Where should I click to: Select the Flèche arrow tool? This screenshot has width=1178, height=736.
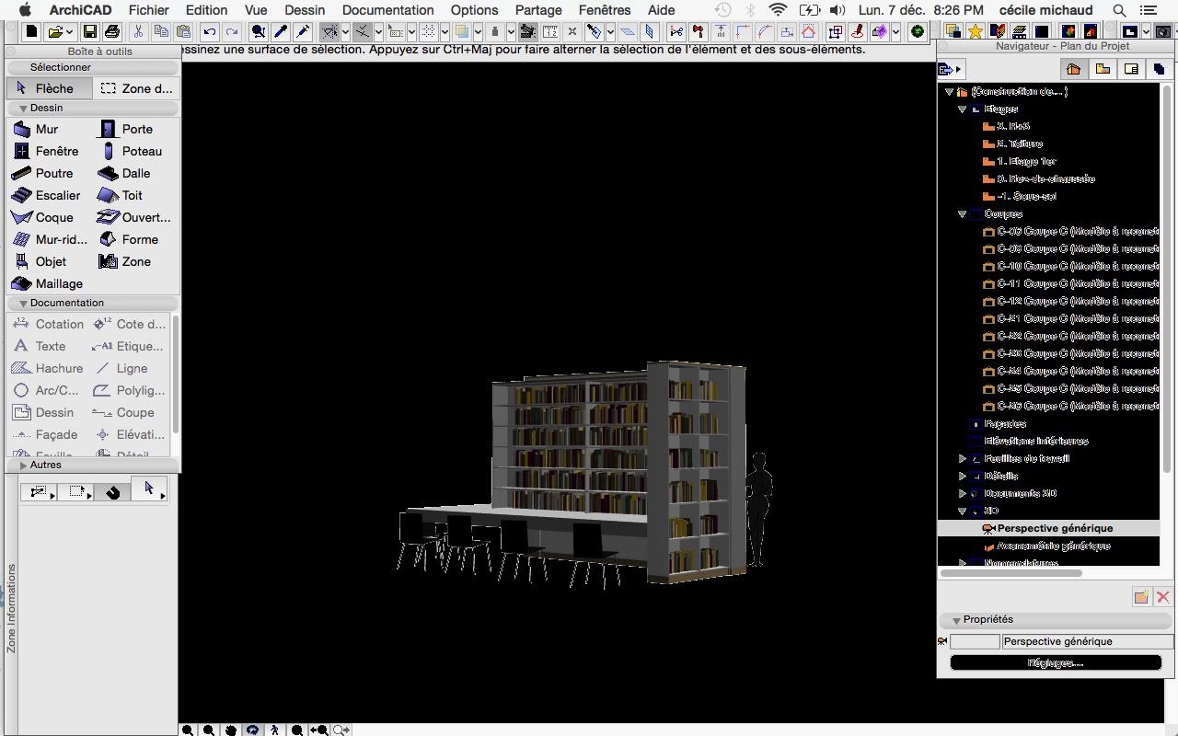[50, 88]
